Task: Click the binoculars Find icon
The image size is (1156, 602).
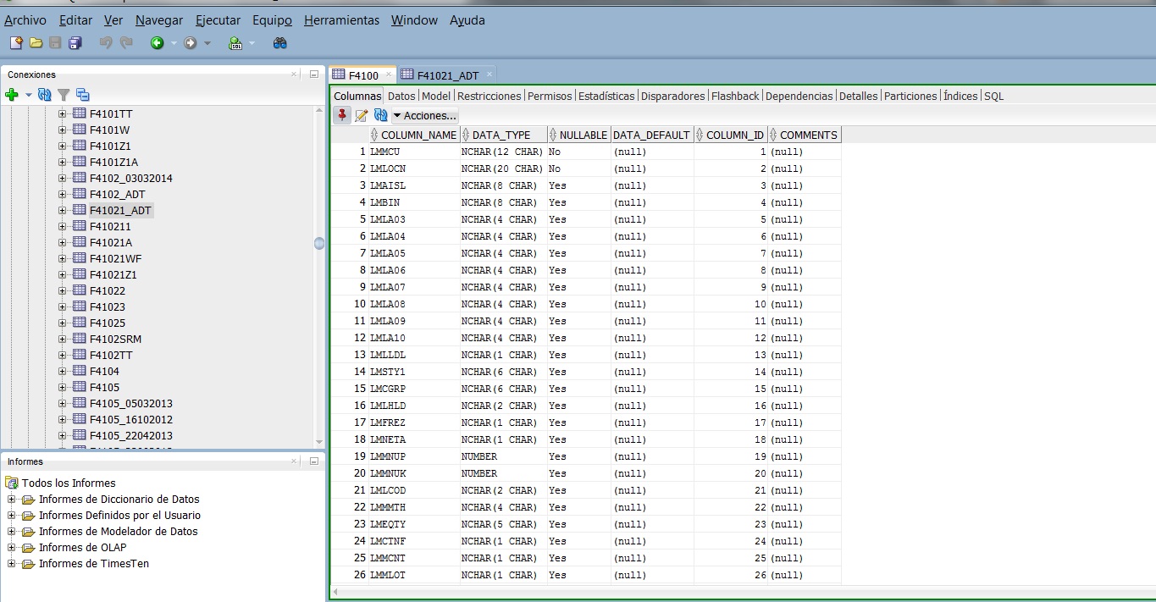Action: pos(279,42)
